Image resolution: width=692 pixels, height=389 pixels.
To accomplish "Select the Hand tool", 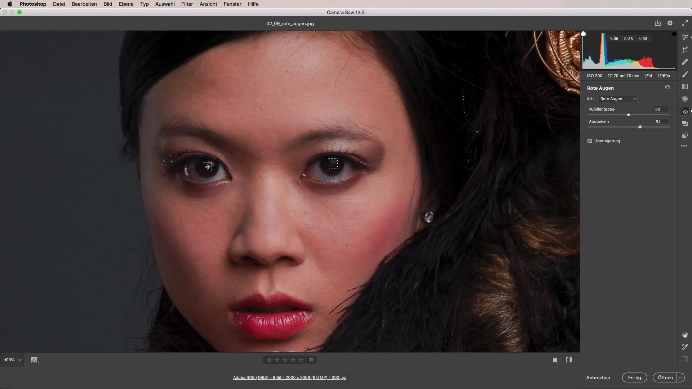I will pyautogui.click(x=685, y=335).
